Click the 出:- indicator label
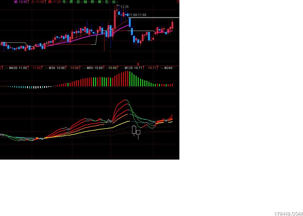This screenshot has width=303, height=216. point(115,2)
